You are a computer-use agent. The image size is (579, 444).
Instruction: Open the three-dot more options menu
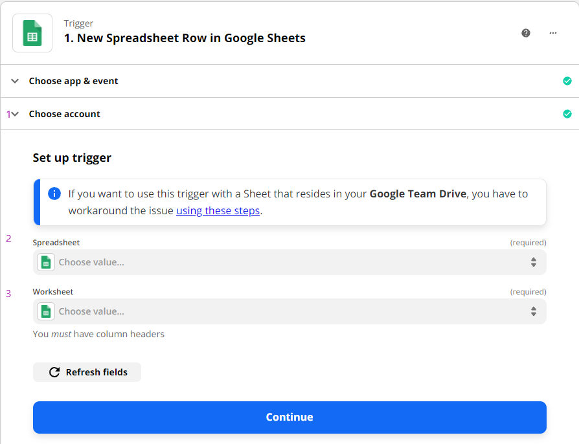click(x=553, y=33)
